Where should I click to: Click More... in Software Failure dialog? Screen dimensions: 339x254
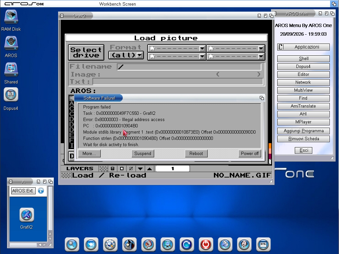point(89,154)
